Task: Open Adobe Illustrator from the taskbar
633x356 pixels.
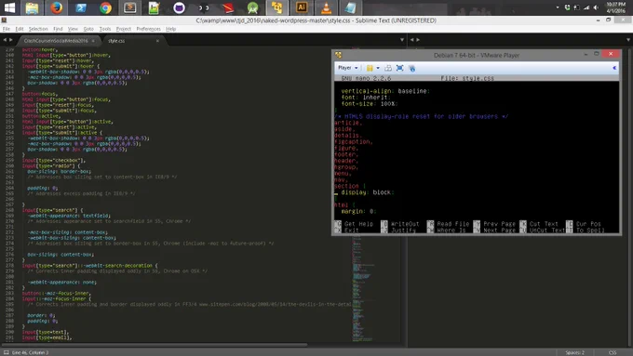Action: point(302,7)
